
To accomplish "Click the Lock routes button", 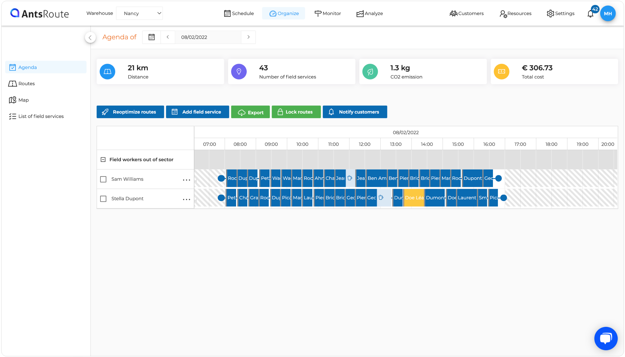I will (296, 112).
